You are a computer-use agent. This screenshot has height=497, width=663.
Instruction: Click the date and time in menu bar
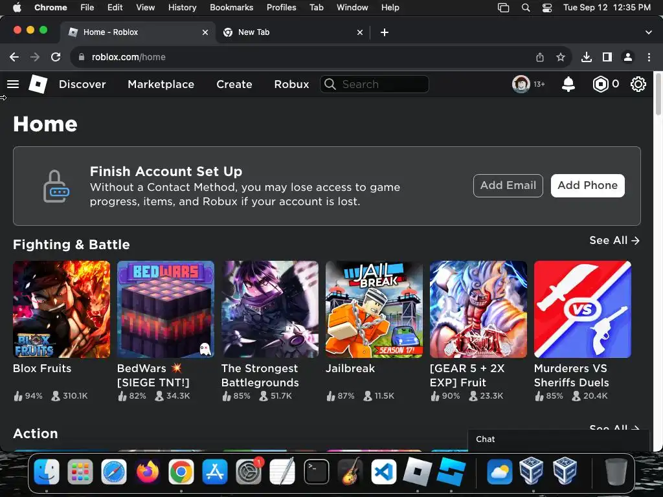pos(607,8)
